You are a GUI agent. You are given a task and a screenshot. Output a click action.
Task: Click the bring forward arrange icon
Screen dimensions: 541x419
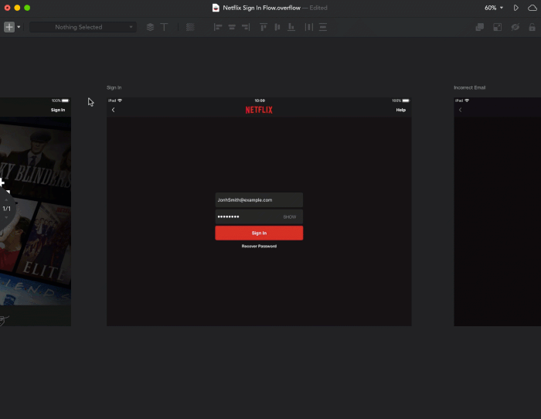480,27
